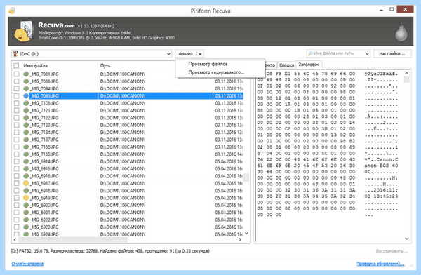Open the Настройки... options button
421x275 pixels.
[392, 54]
